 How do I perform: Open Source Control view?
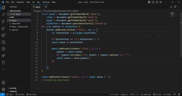pos(3,21)
